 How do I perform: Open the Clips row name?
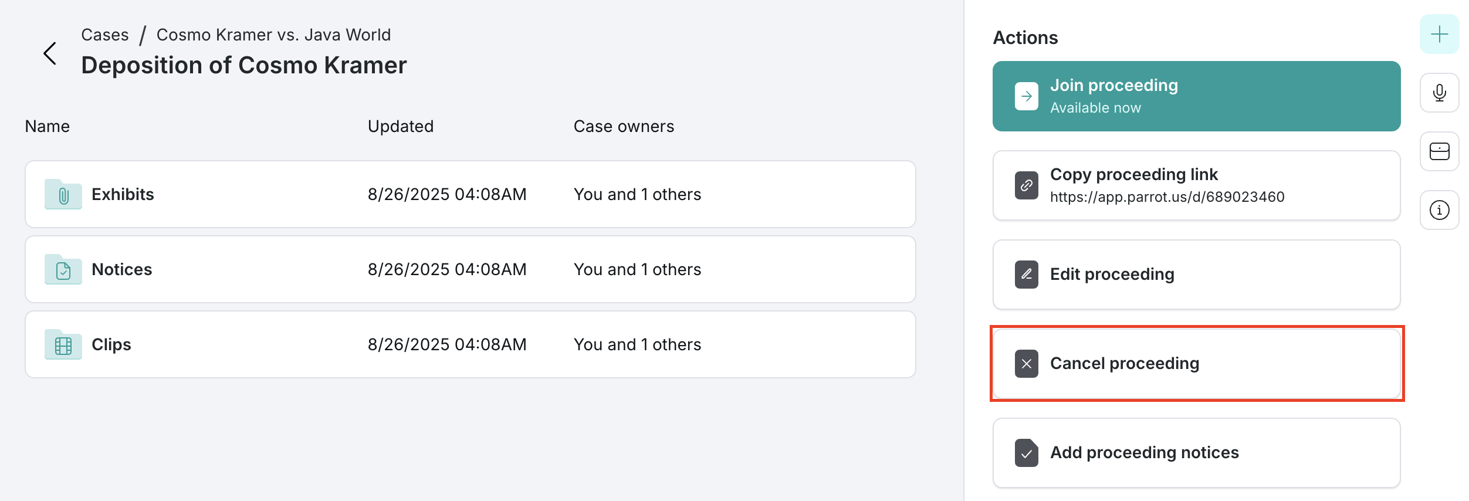click(x=111, y=344)
